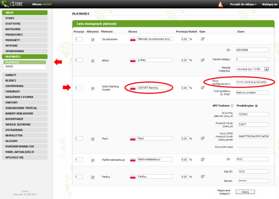Click PayU OAuth client_id field

pos(253,124)
